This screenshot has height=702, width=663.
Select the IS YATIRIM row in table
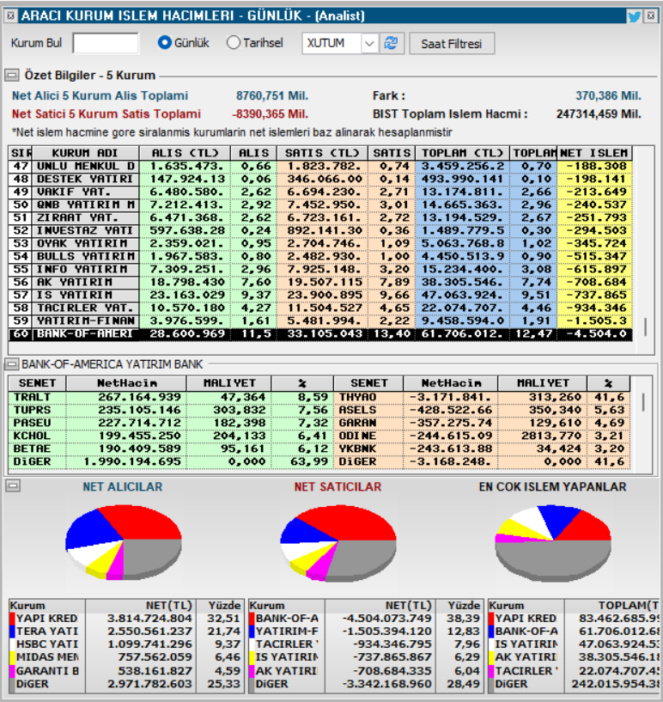click(319, 295)
